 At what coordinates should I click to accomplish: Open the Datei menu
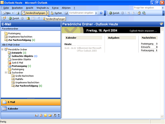tap(6, 8)
